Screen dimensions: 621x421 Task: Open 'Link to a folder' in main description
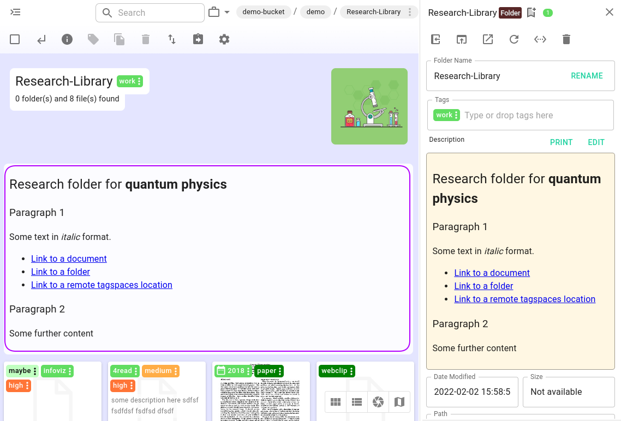click(x=61, y=272)
